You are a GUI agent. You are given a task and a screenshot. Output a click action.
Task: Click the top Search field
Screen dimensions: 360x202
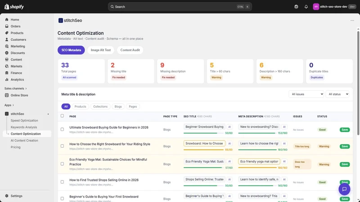point(180,7)
